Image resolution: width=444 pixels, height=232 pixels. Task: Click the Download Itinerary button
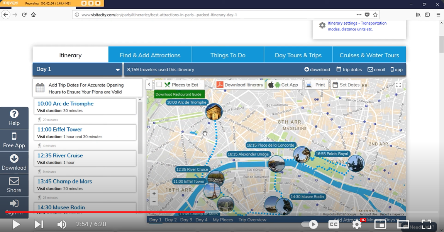pos(240,85)
